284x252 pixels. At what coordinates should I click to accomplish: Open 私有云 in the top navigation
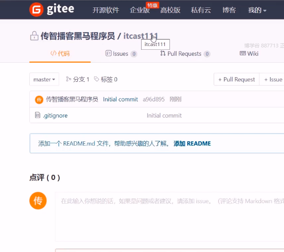click(201, 10)
